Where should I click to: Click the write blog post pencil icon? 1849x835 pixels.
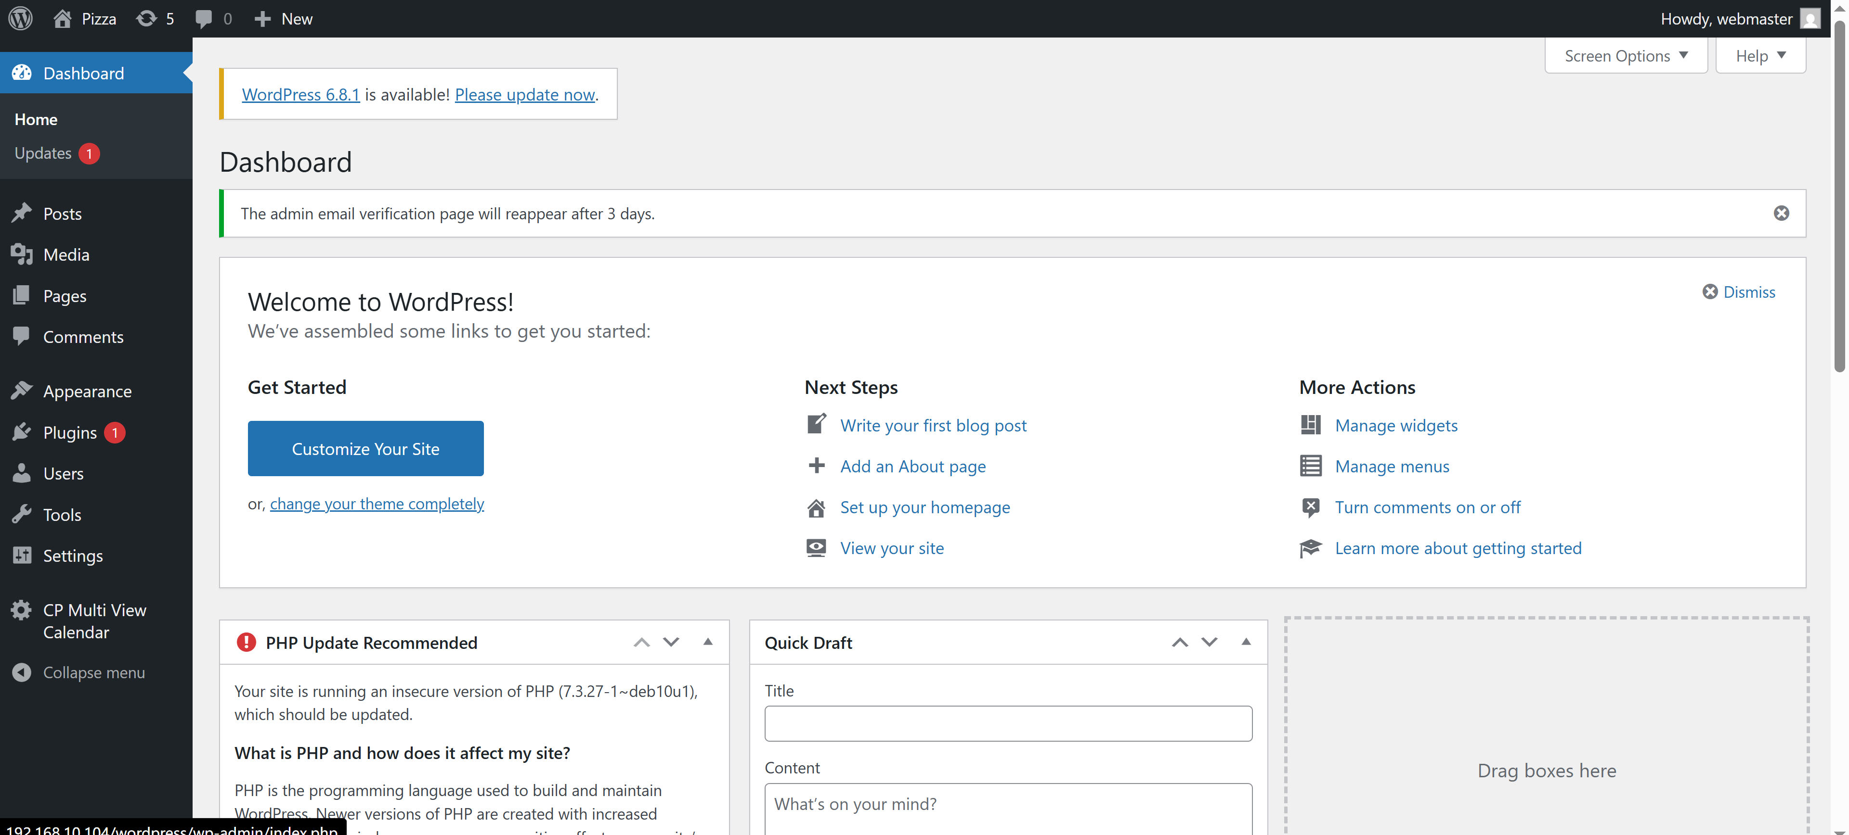(816, 424)
